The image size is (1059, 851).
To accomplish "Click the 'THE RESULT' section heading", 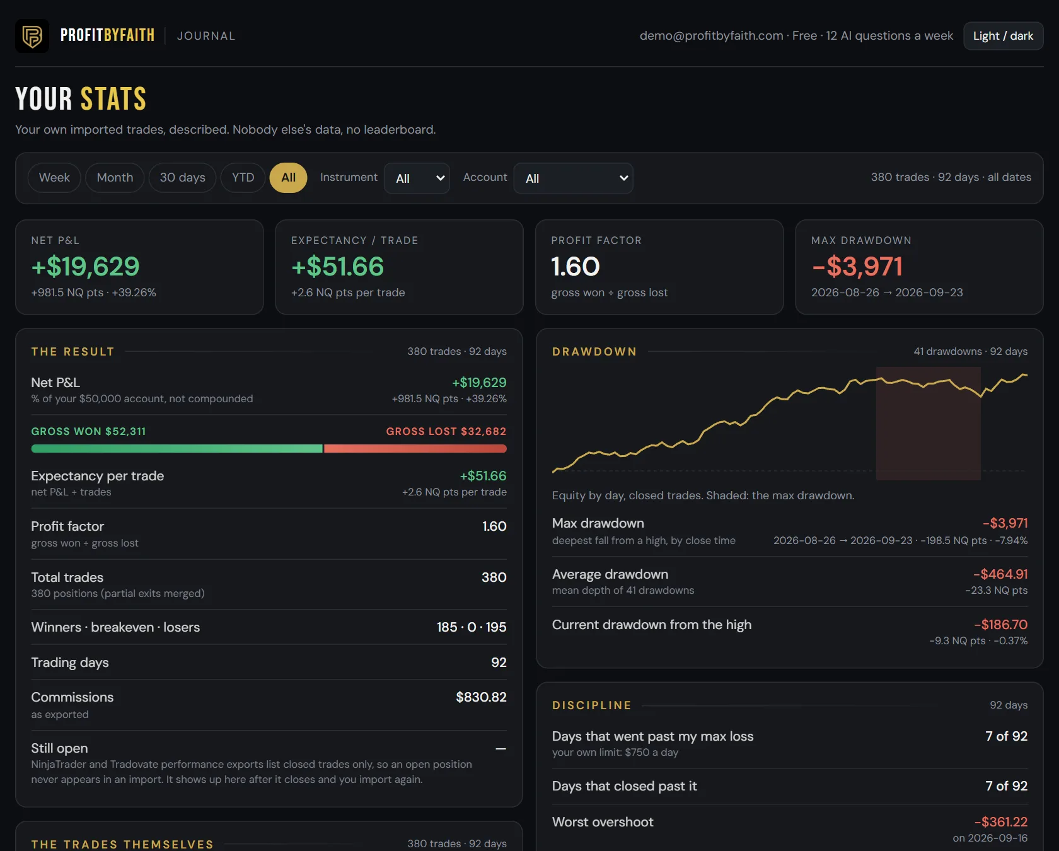I will coord(73,352).
